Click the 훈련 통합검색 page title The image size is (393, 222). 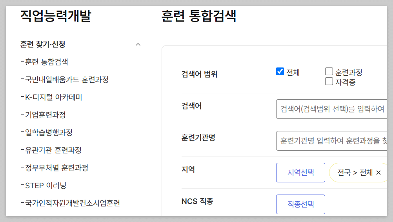(199, 16)
